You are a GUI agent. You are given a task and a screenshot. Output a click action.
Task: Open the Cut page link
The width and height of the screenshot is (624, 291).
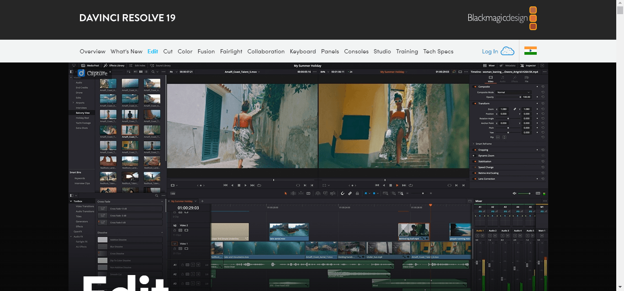pos(168,52)
